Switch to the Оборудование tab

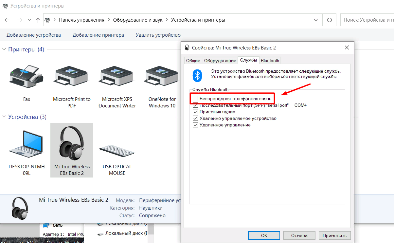[x=220, y=61]
